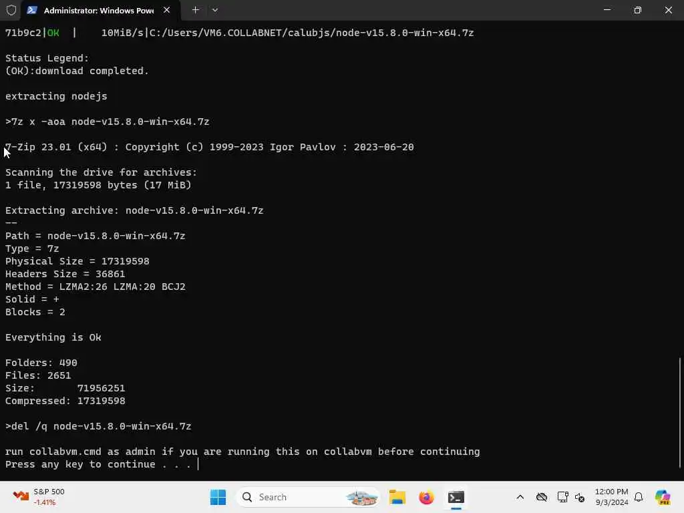Click the 'run collabvm.cmd as admin' line
The image size is (684, 513).
point(242,452)
